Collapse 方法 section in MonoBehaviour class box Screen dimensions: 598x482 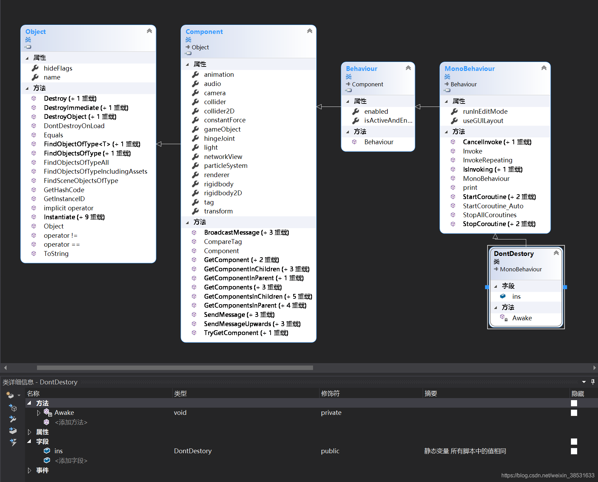click(x=446, y=132)
